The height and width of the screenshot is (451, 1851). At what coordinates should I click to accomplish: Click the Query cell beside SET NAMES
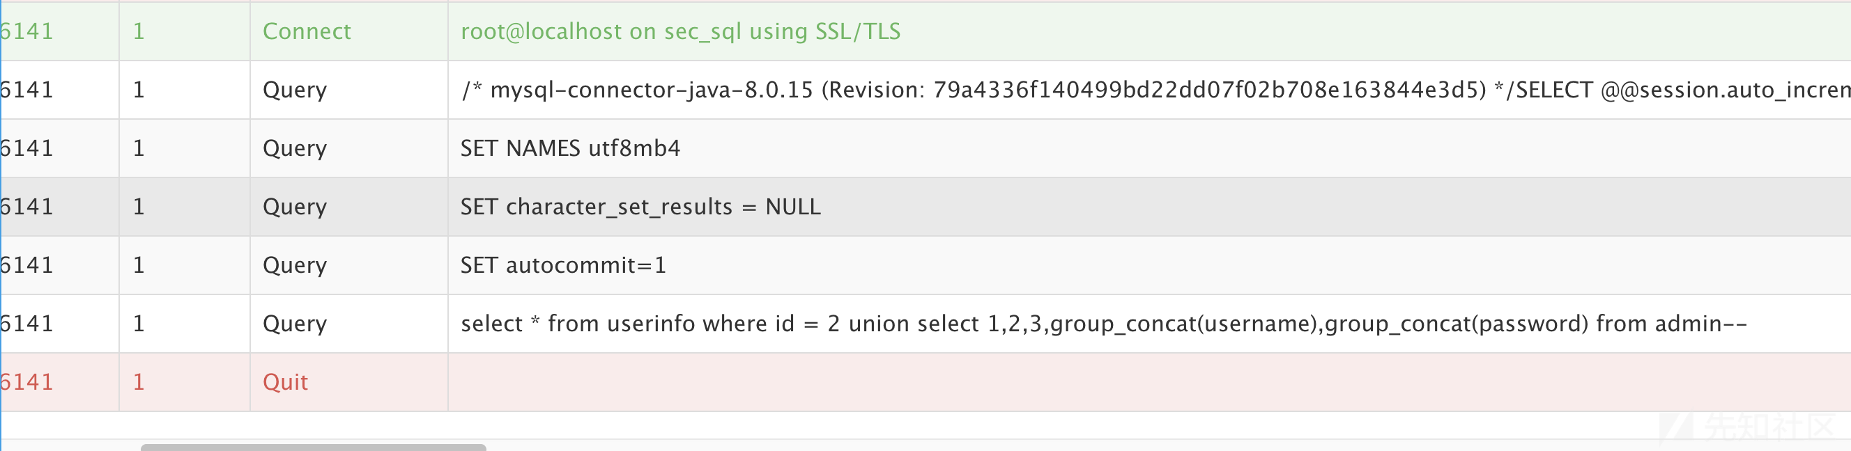[348, 148]
